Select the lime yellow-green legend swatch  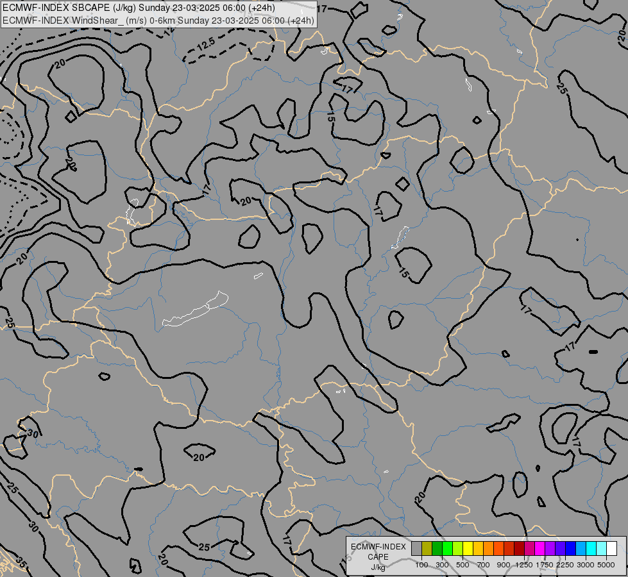[458, 549]
